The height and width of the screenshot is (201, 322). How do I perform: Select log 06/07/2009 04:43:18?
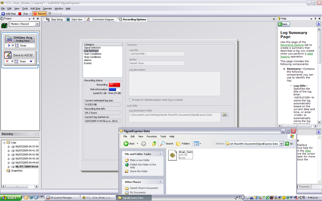tap(27, 158)
